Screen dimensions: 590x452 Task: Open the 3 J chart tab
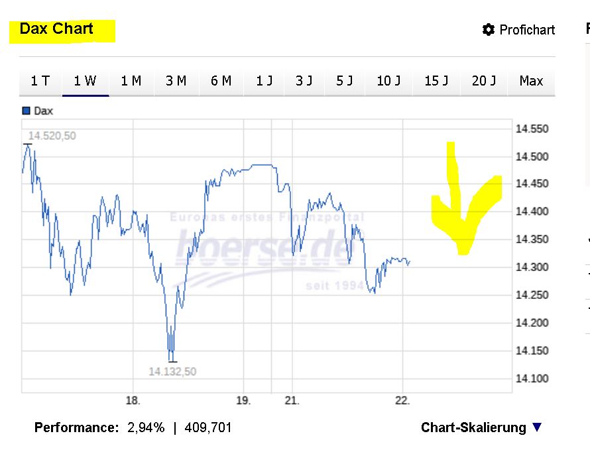[304, 81]
